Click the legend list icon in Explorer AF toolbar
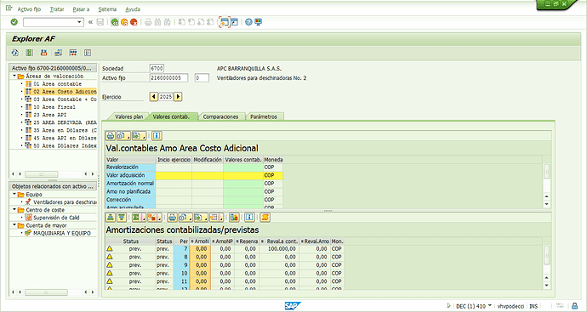587x312 pixels. point(88,53)
